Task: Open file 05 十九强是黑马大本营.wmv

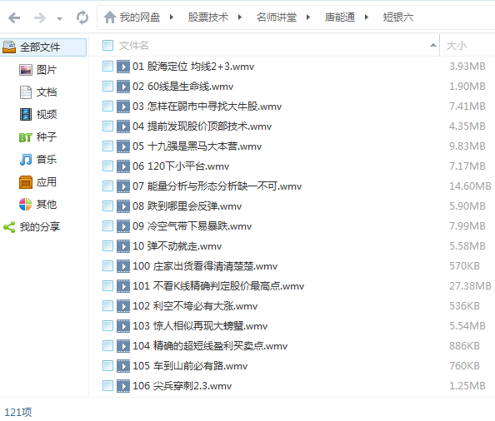Action: 197,146
